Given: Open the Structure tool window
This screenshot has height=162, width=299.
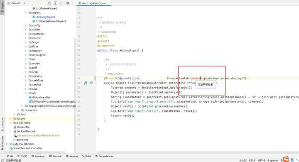Looking at the screenshot, I should [x=2, y=125].
